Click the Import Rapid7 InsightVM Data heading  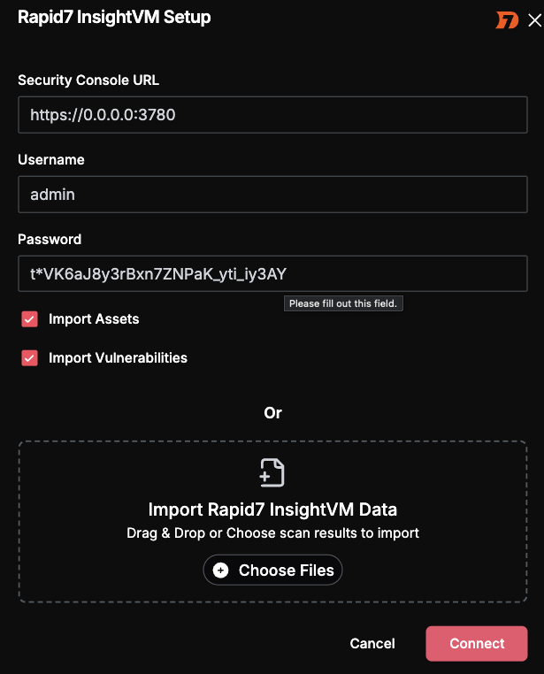(272, 509)
